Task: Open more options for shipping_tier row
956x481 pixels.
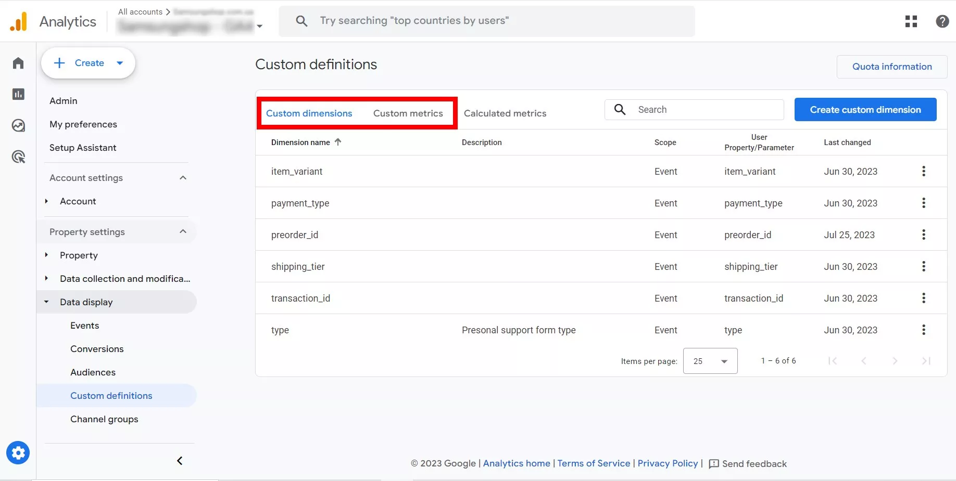Action: 924,266
